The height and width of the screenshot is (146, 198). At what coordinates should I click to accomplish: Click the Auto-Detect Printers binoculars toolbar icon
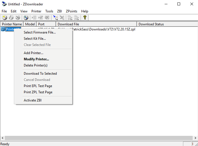click(26, 18)
